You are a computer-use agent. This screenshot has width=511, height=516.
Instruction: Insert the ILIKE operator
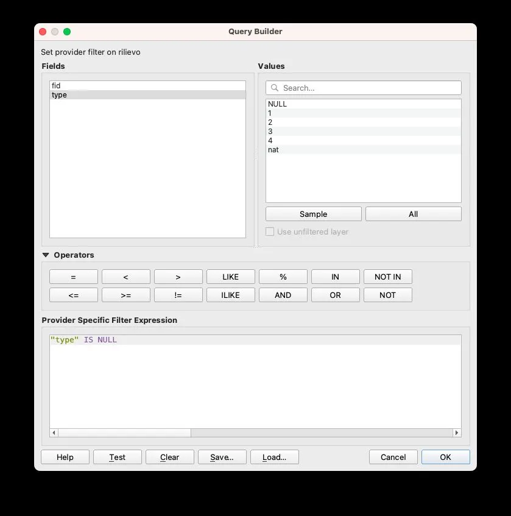(x=230, y=295)
